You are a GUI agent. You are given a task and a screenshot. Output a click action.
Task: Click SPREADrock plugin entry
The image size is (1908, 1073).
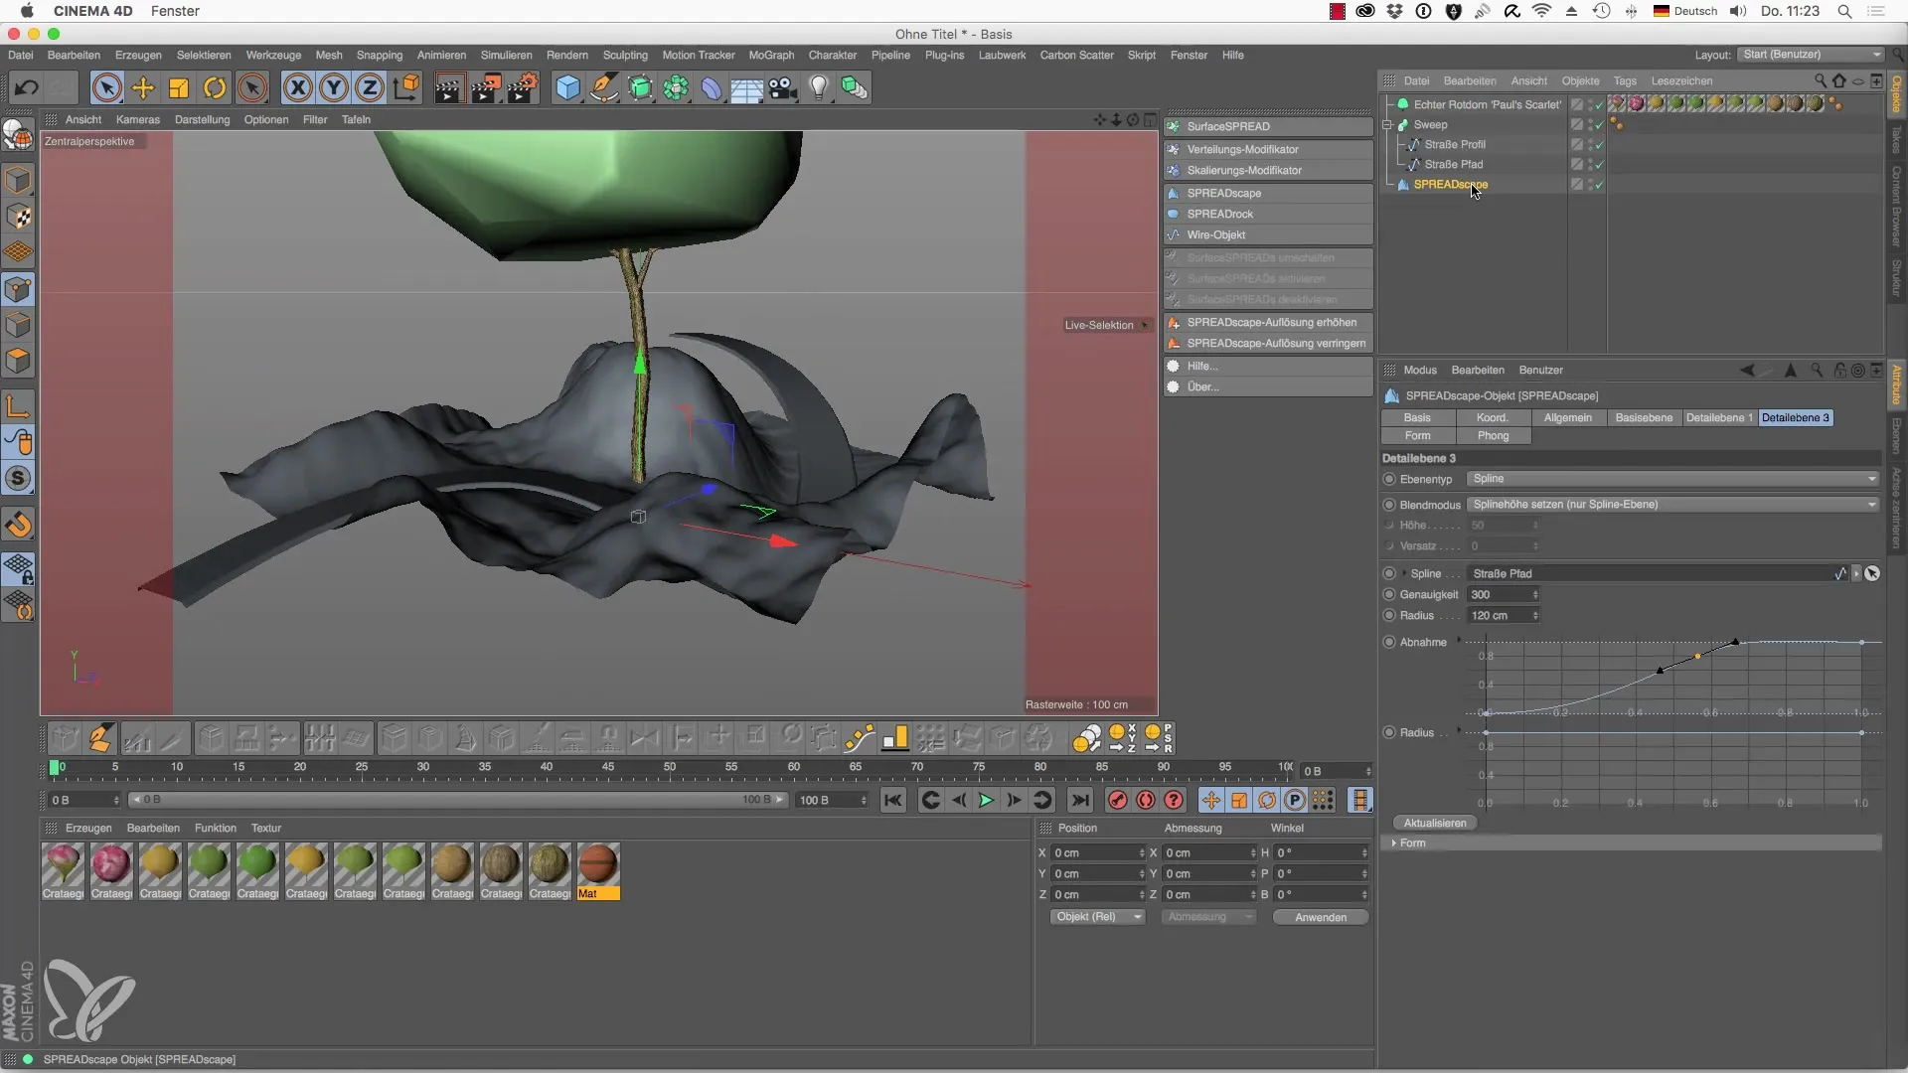1268,214
